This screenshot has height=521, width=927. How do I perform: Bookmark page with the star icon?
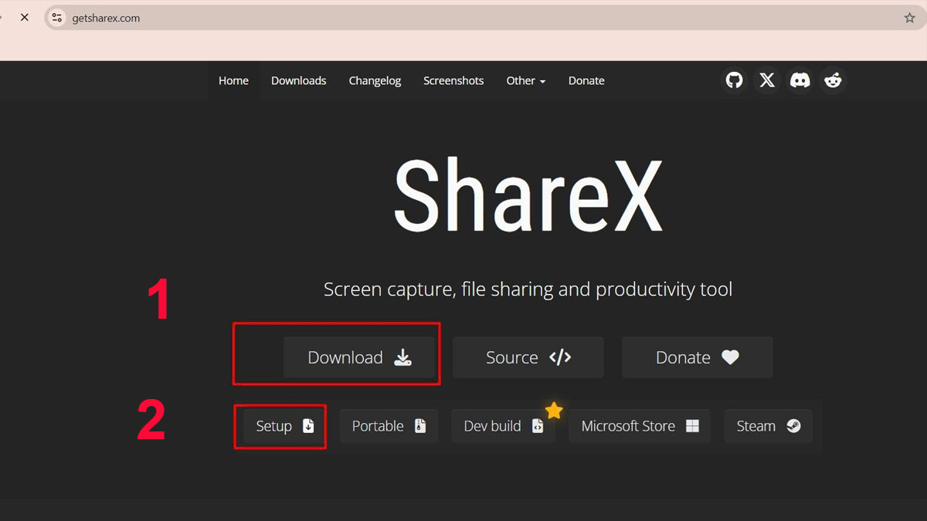point(909,18)
